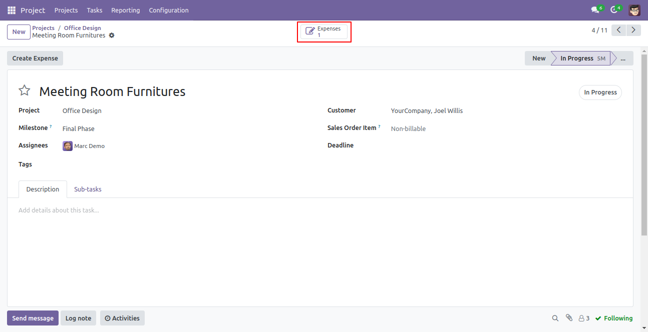648x332 pixels.
Task: Open the Expenses smart button
Action: pos(324,32)
